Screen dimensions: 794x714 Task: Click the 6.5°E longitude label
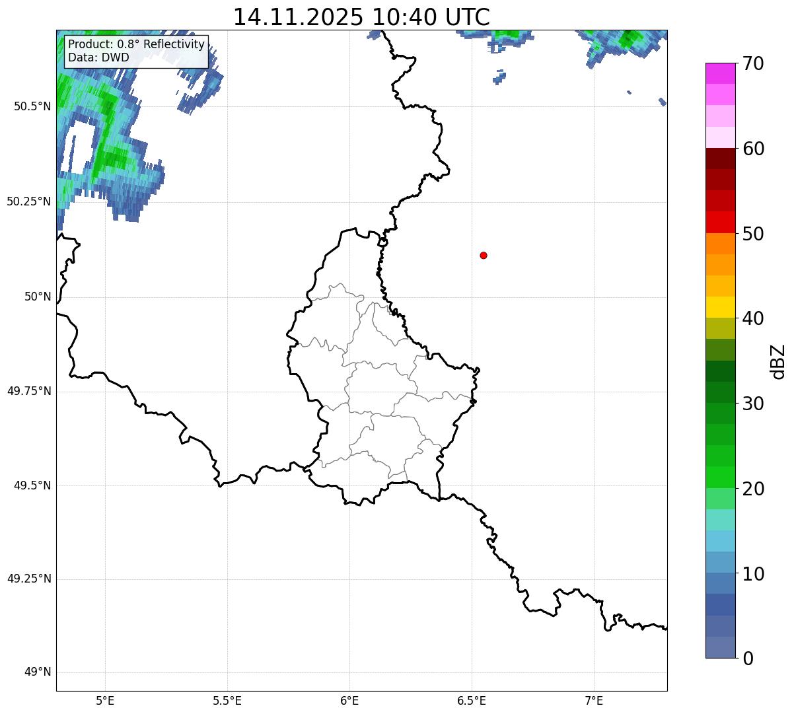coord(472,700)
